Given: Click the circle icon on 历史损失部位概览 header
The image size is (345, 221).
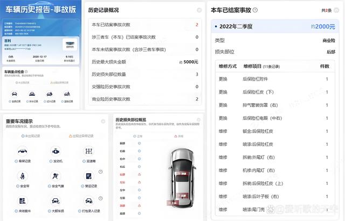Looking at the screenshot, I should (x=198, y=119).
